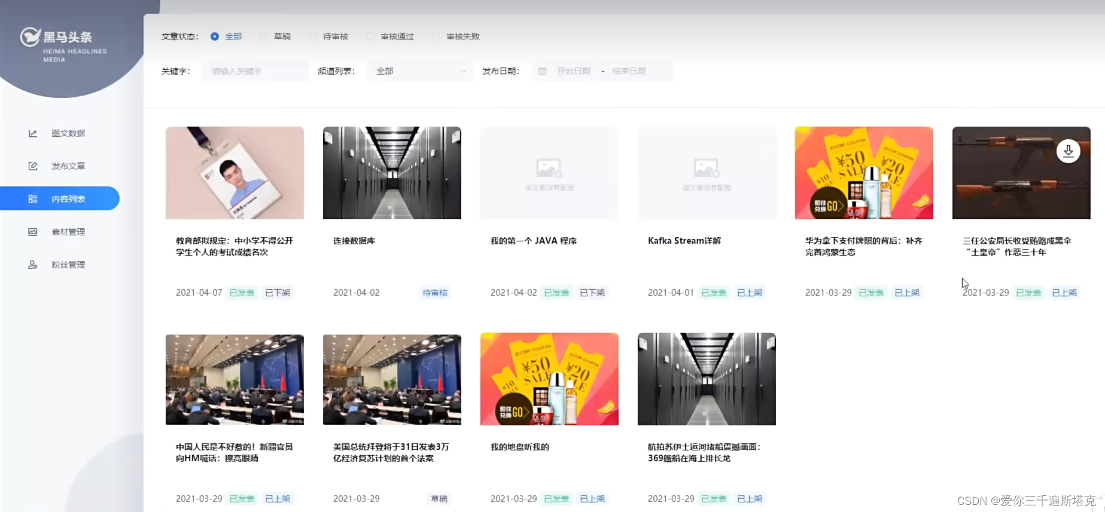
Task: Click 已上架 tag on 三任公安局长 article
Action: [1064, 293]
